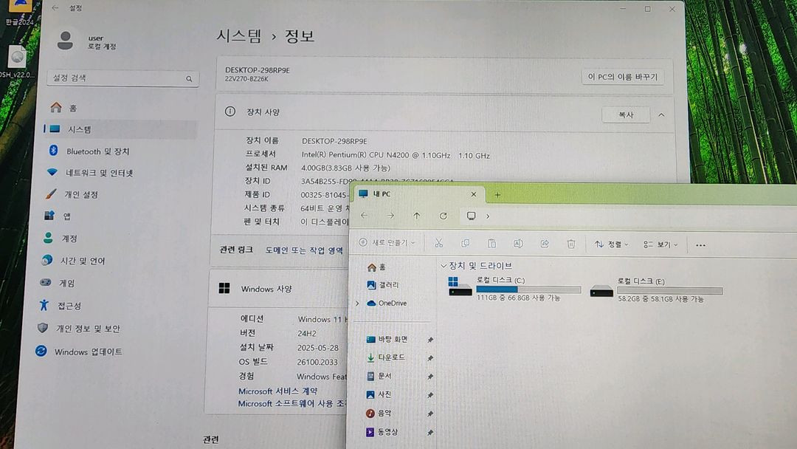Expand the OneDrive tree node
The width and height of the screenshot is (797, 449).
pos(357,303)
